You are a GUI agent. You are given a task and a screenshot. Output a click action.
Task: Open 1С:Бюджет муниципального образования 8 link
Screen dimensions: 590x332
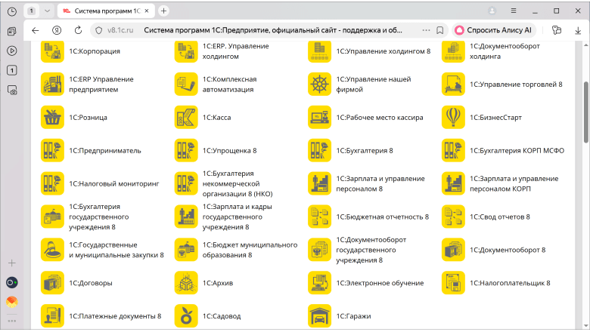point(250,250)
